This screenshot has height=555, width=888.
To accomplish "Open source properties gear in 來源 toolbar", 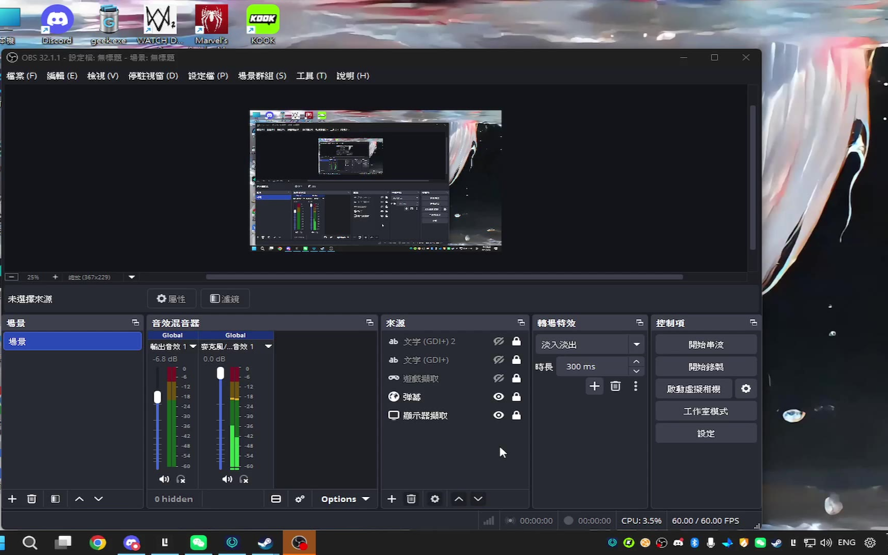I will [435, 499].
